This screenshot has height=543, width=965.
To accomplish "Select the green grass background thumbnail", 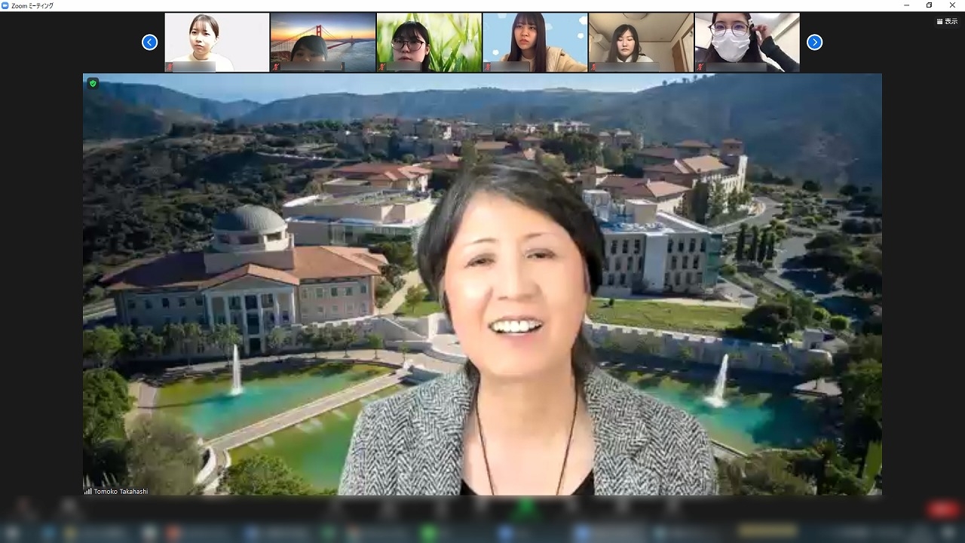I will pos(429,42).
